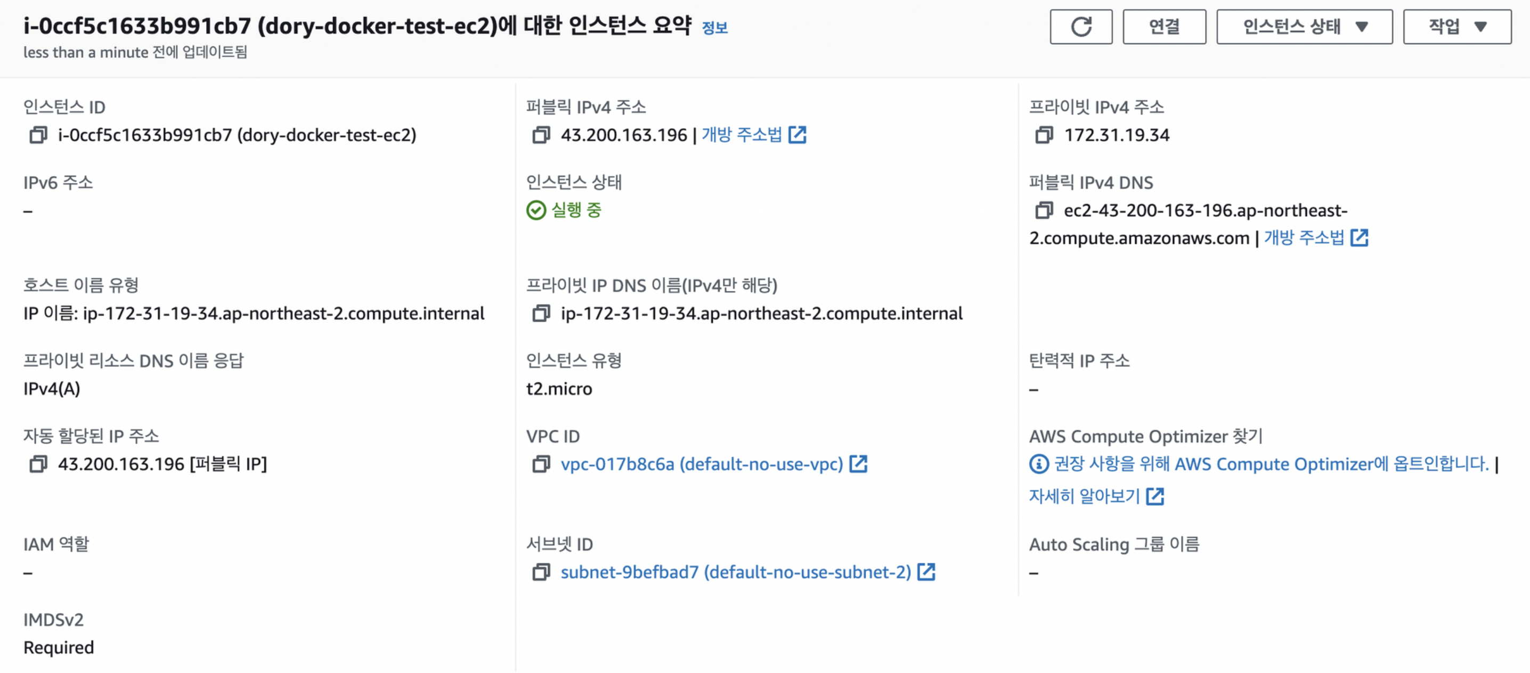Image resolution: width=1530 pixels, height=673 pixels.
Task: Copy the public IPv4 DNS name
Action: pos(1044,210)
